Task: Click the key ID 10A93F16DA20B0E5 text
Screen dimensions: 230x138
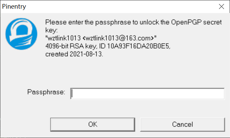Action: [138, 46]
